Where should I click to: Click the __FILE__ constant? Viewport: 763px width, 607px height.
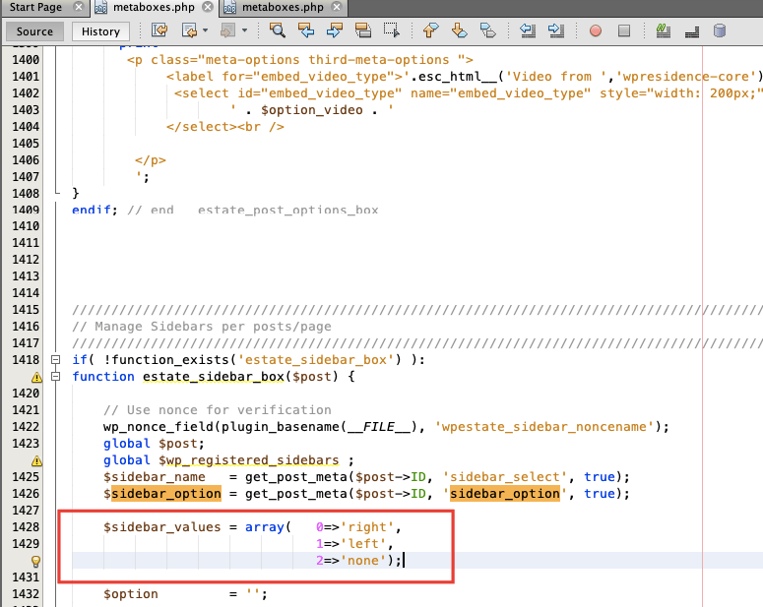(x=379, y=427)
